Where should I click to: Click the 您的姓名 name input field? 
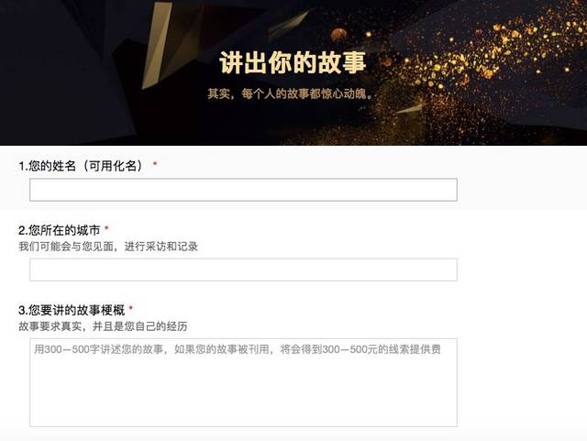tap(243, 190)
